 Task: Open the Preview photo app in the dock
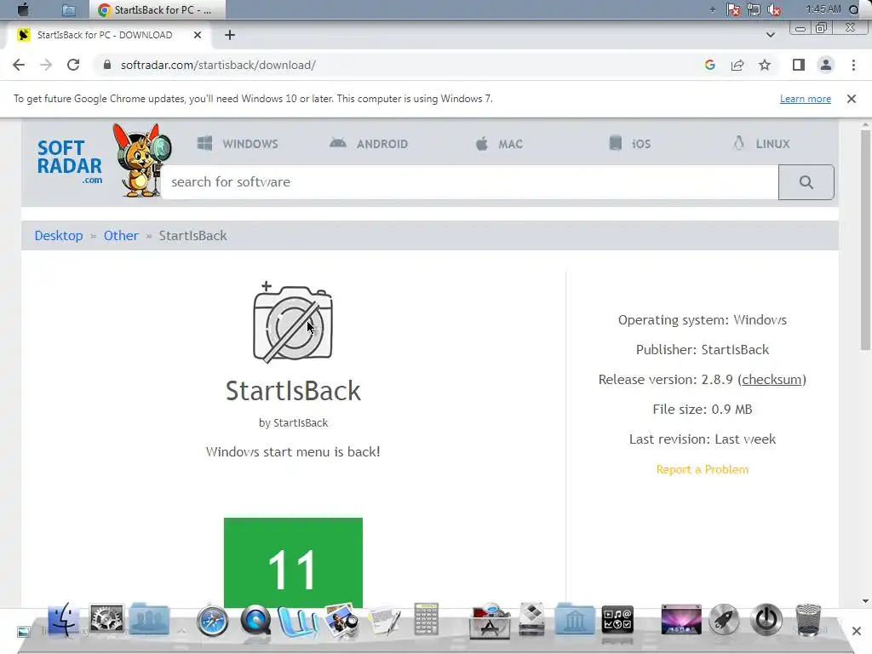341,621
